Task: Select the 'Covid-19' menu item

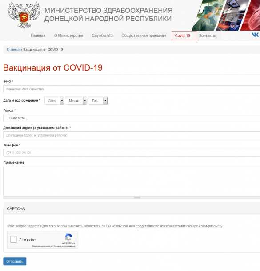Action: [x=184, y=36]
